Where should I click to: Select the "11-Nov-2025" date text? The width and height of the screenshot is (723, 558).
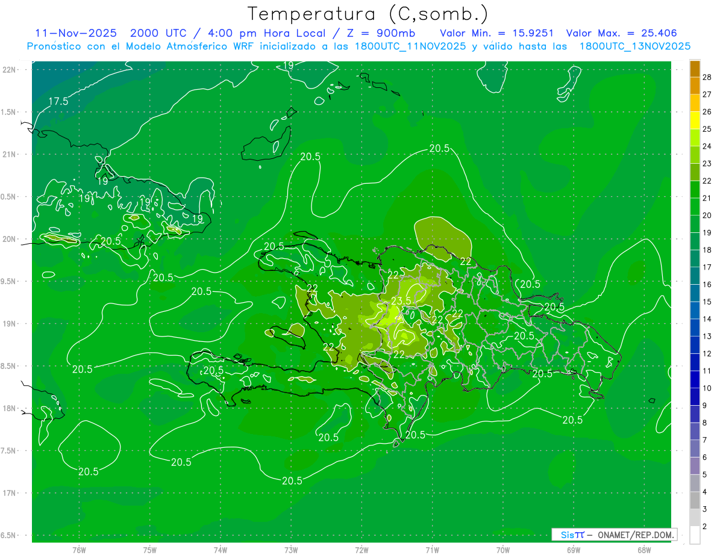coord(76,33)
